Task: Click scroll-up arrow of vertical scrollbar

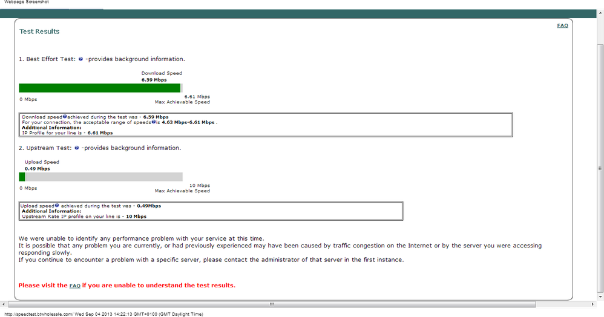Action: 600,13
